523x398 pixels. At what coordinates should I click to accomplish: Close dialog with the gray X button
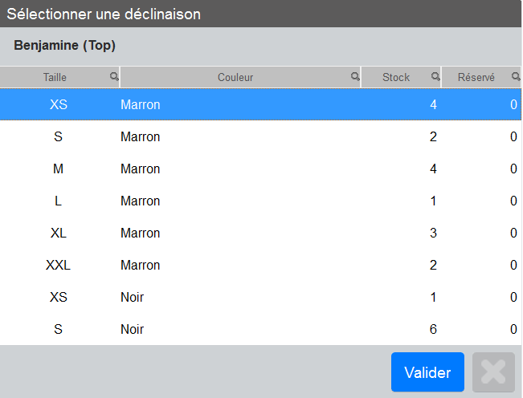(x=493, y=372)
